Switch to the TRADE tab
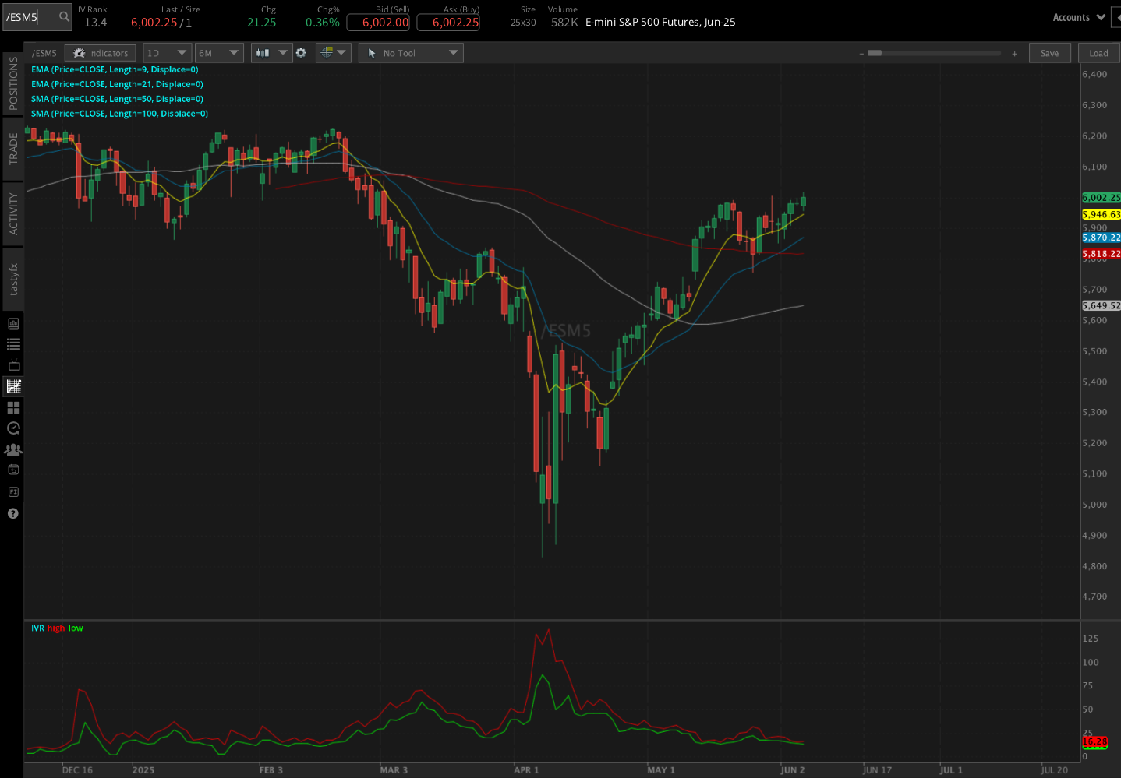This screenshot has height=778, width=1121. [12, 145]
